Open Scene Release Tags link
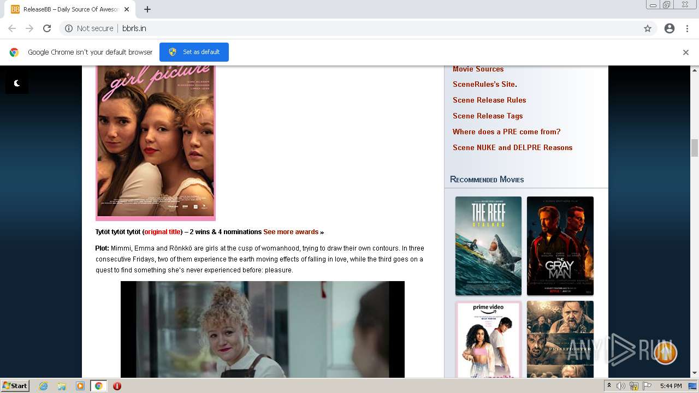699x393 pixels. (488, 116)
